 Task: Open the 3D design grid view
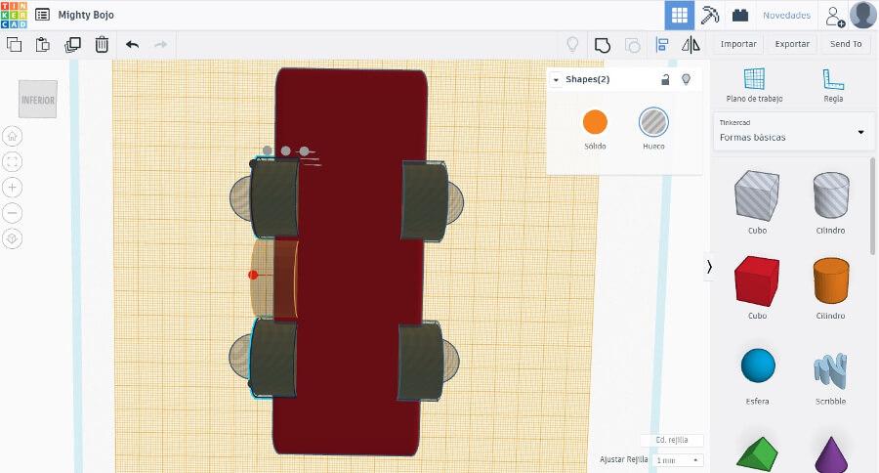[680, 15]
